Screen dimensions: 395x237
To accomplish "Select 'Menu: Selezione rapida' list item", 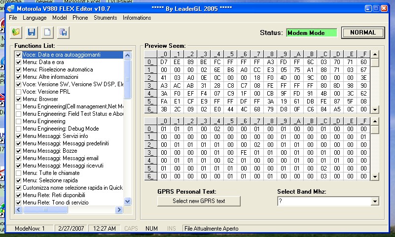I will (x=50, y=180).
